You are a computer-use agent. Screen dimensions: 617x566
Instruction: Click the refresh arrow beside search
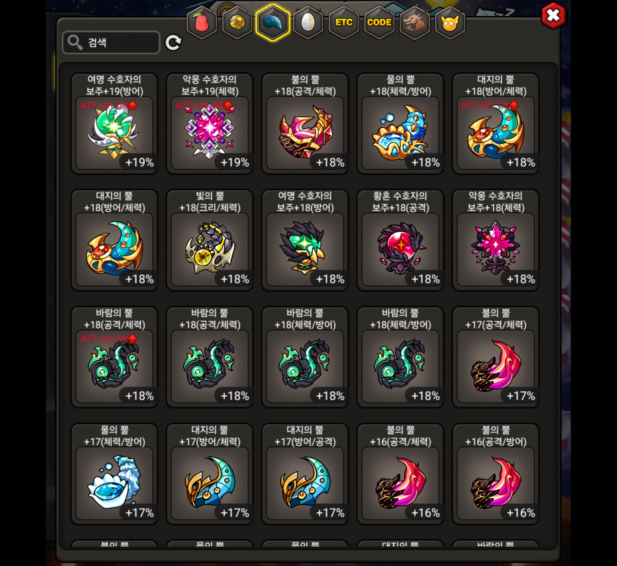tap(173, 43)
